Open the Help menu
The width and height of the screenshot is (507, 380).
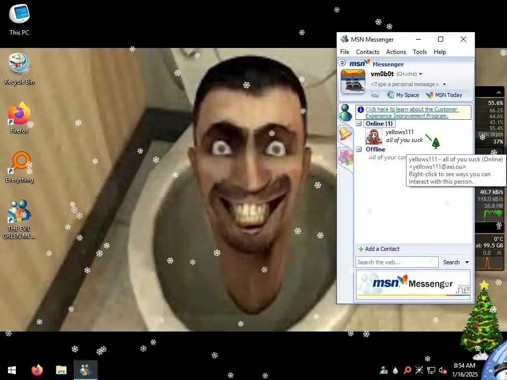pos(440,51)
